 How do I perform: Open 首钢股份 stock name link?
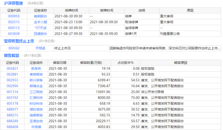point(40,16)
